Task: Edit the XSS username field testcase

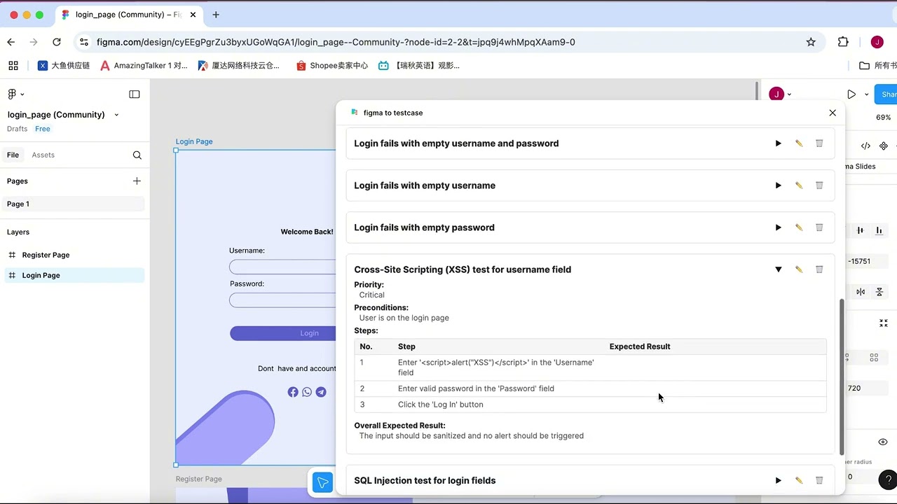Action: [x=799, y=269]
